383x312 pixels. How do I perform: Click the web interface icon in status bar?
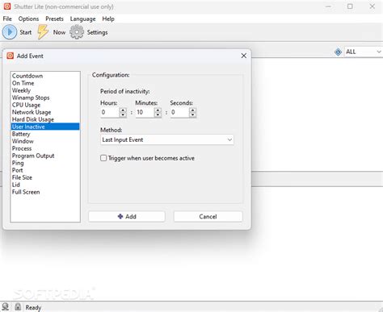tap(6, 306)
